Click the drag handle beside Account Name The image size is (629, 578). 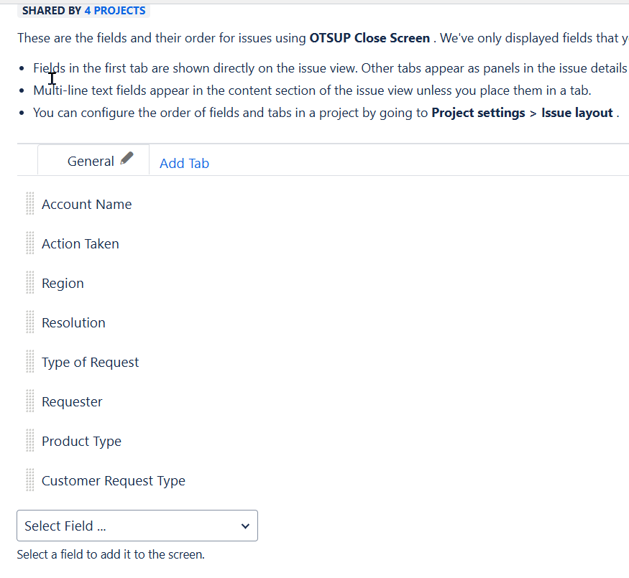(x=29, y=204)
